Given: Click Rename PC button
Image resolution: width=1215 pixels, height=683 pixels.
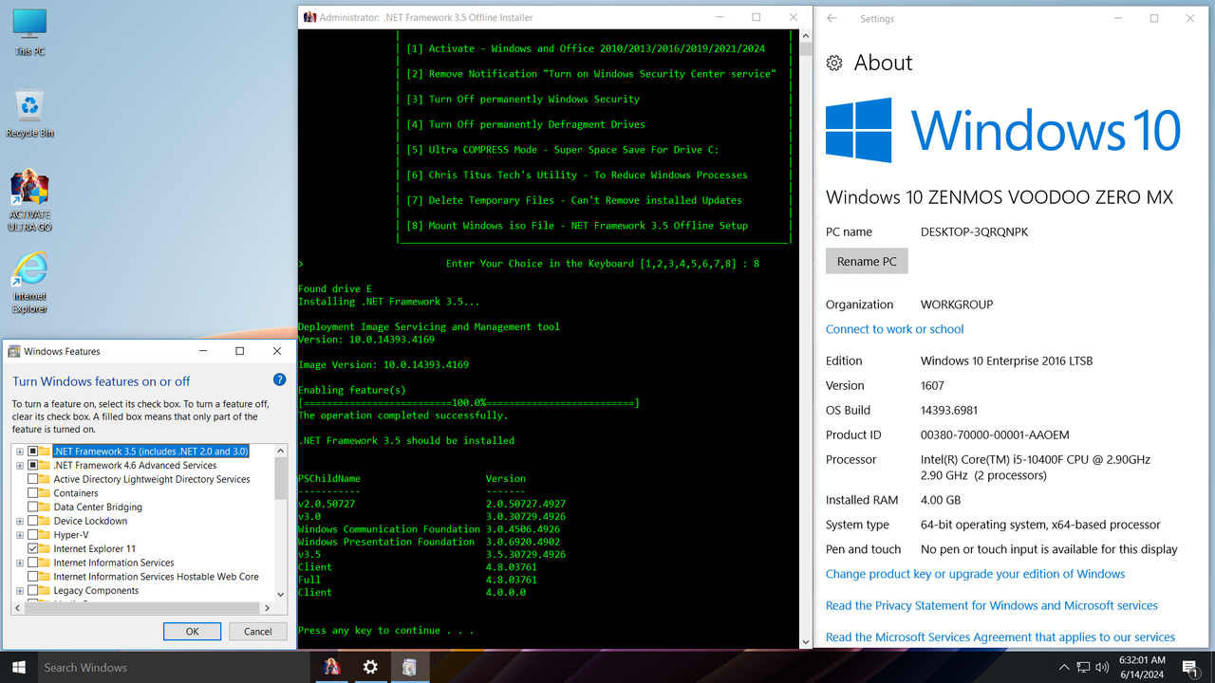Looking at the screenshot, I should (867, 261).
